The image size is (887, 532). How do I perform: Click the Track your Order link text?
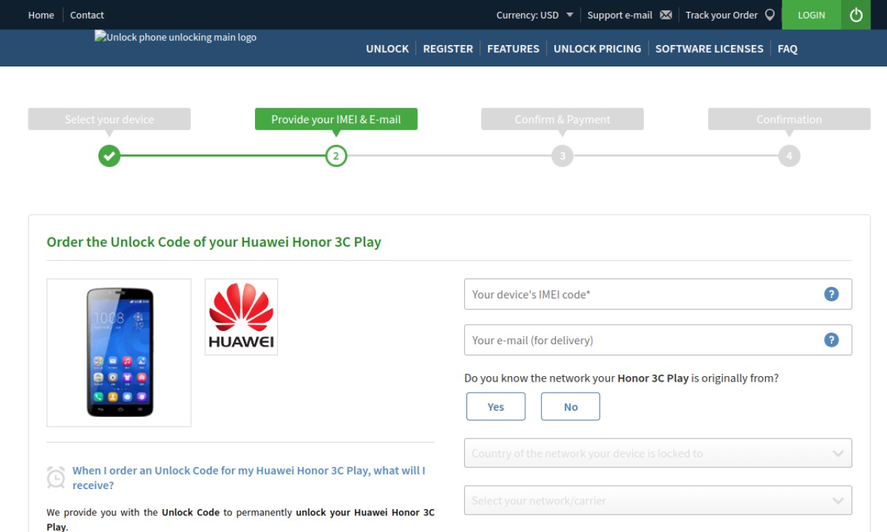(721, 15)
